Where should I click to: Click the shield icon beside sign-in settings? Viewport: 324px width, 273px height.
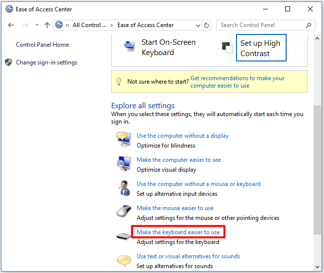pos(8,62)
